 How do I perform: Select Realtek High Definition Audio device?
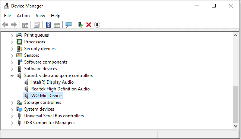60,89
